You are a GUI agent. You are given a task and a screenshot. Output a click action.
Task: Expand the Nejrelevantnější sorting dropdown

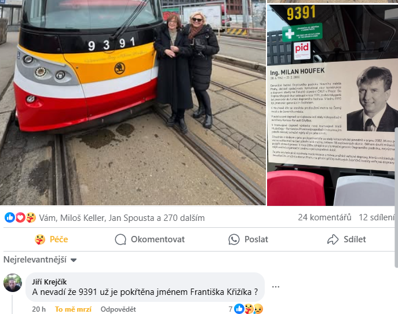pos(40,260)
